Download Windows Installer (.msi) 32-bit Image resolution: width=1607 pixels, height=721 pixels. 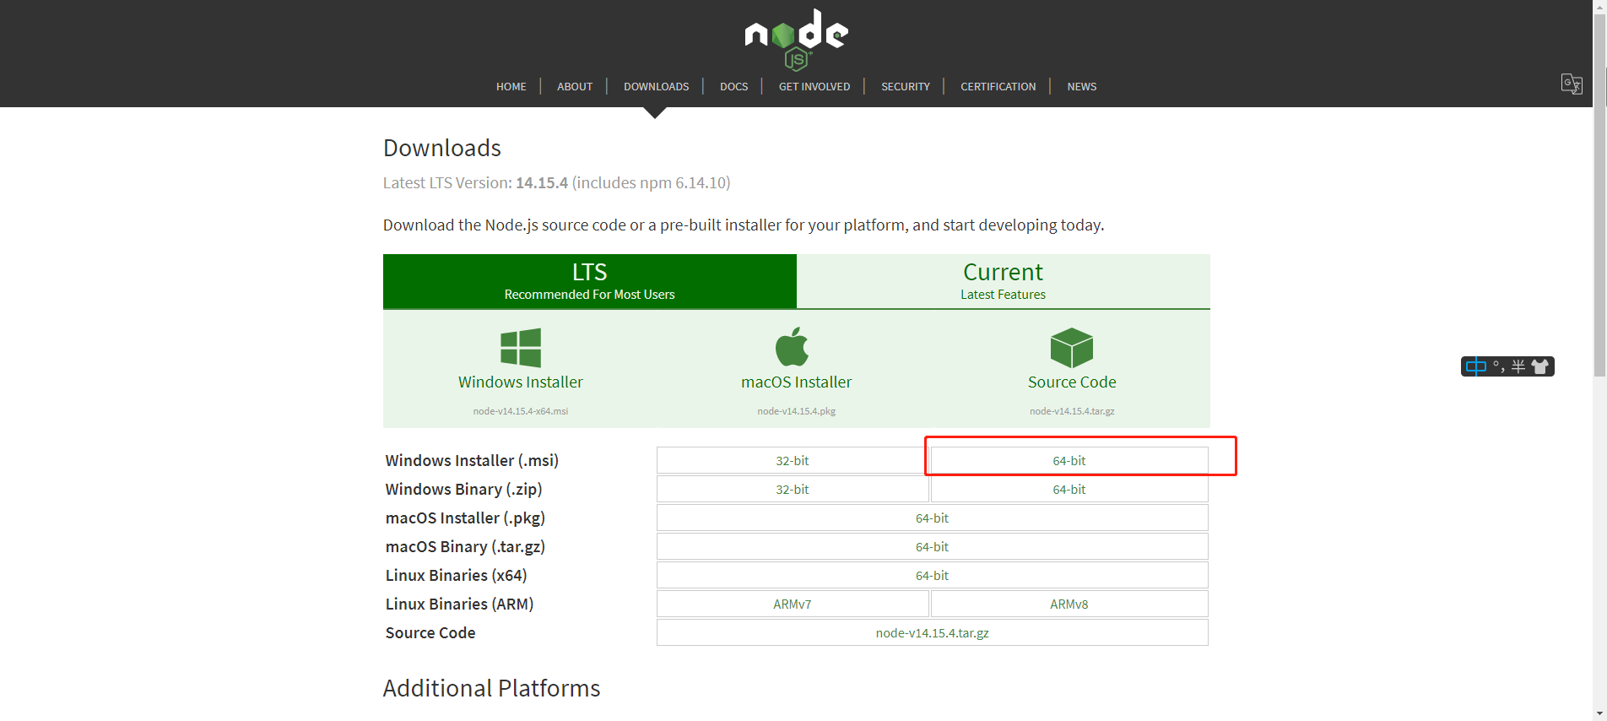click(x=793, y=461)
